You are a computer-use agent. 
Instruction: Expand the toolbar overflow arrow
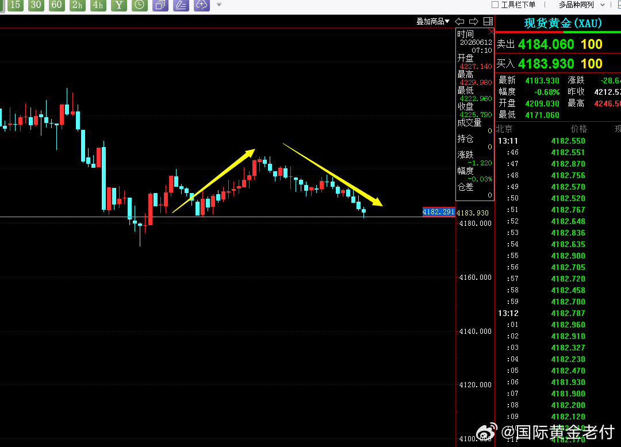(x=219, y=5)
